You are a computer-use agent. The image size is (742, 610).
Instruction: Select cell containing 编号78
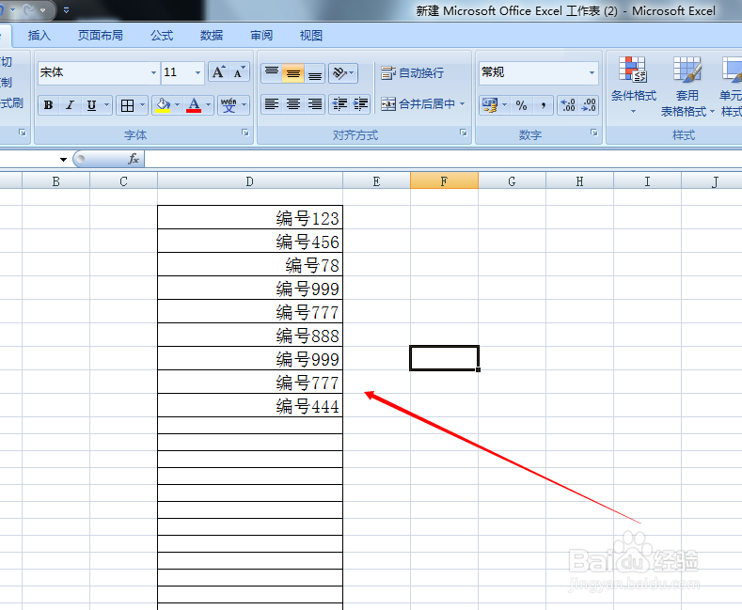(250, 264)
